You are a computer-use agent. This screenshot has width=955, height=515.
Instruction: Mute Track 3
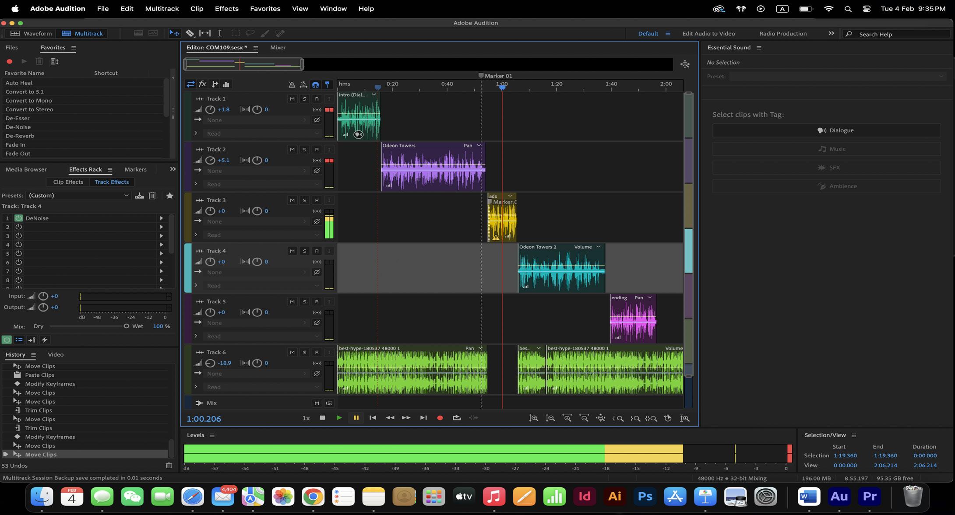tap(292, 200)
